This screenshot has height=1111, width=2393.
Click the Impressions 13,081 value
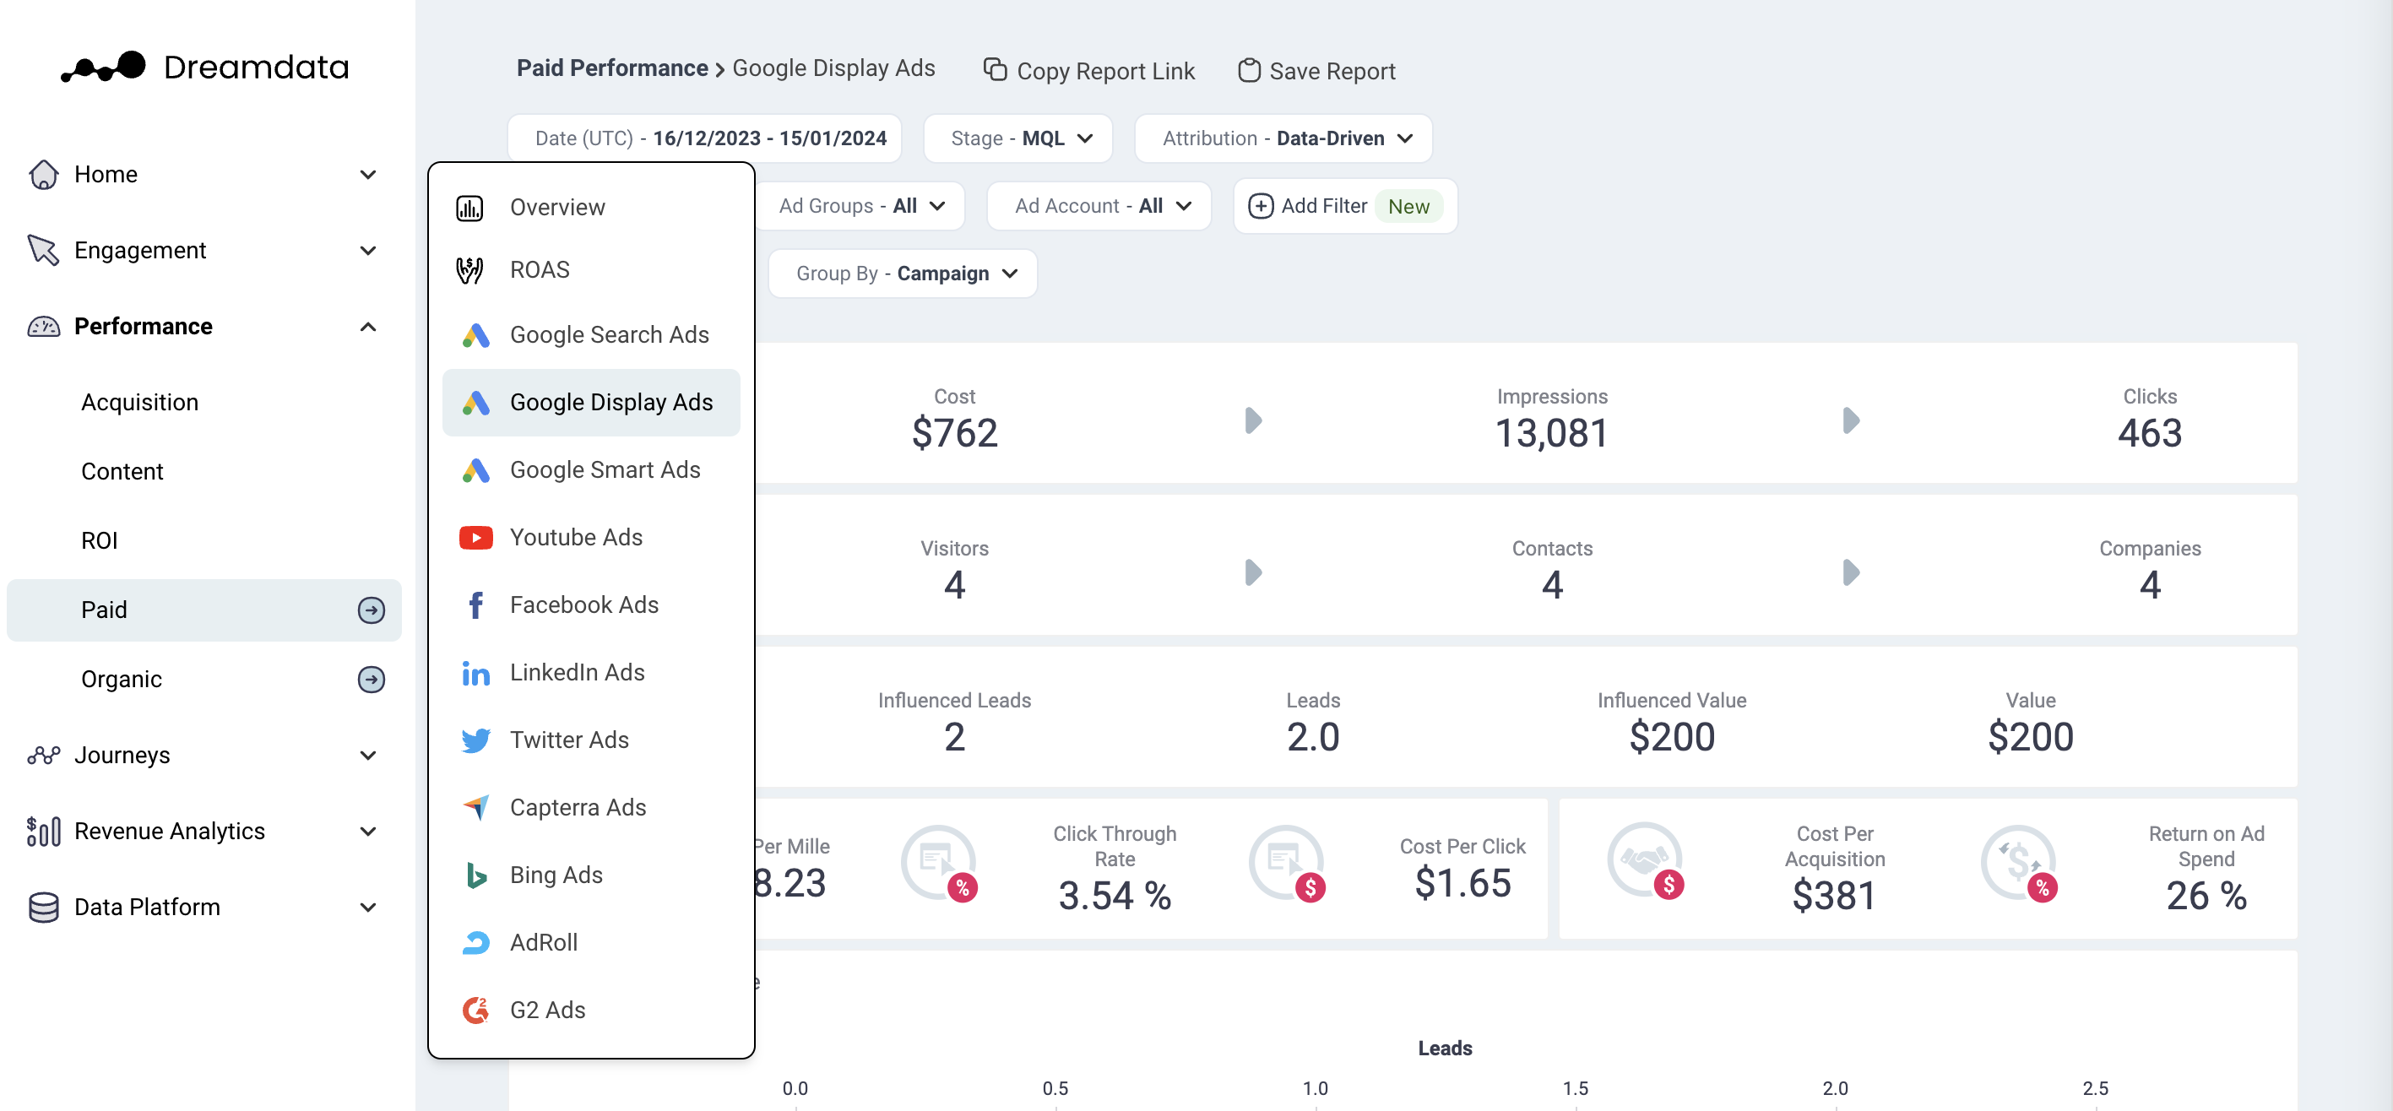tap(1551, 433)
